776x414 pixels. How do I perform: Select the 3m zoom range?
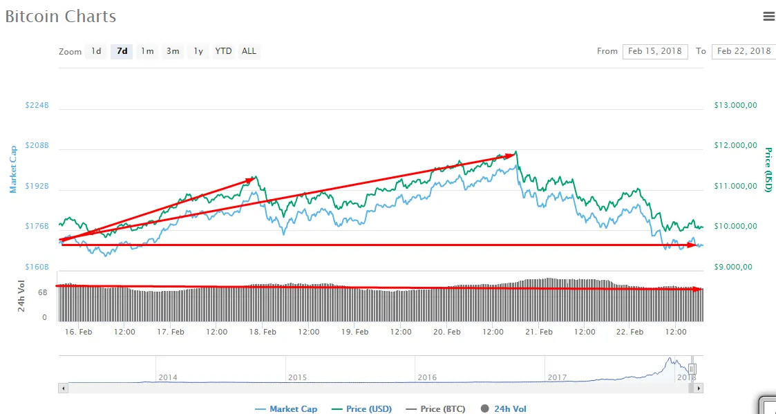click(173, 51)
